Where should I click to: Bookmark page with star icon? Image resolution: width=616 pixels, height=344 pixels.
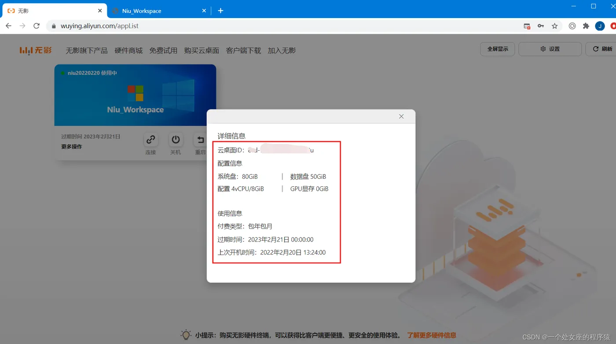pos(554,26)
